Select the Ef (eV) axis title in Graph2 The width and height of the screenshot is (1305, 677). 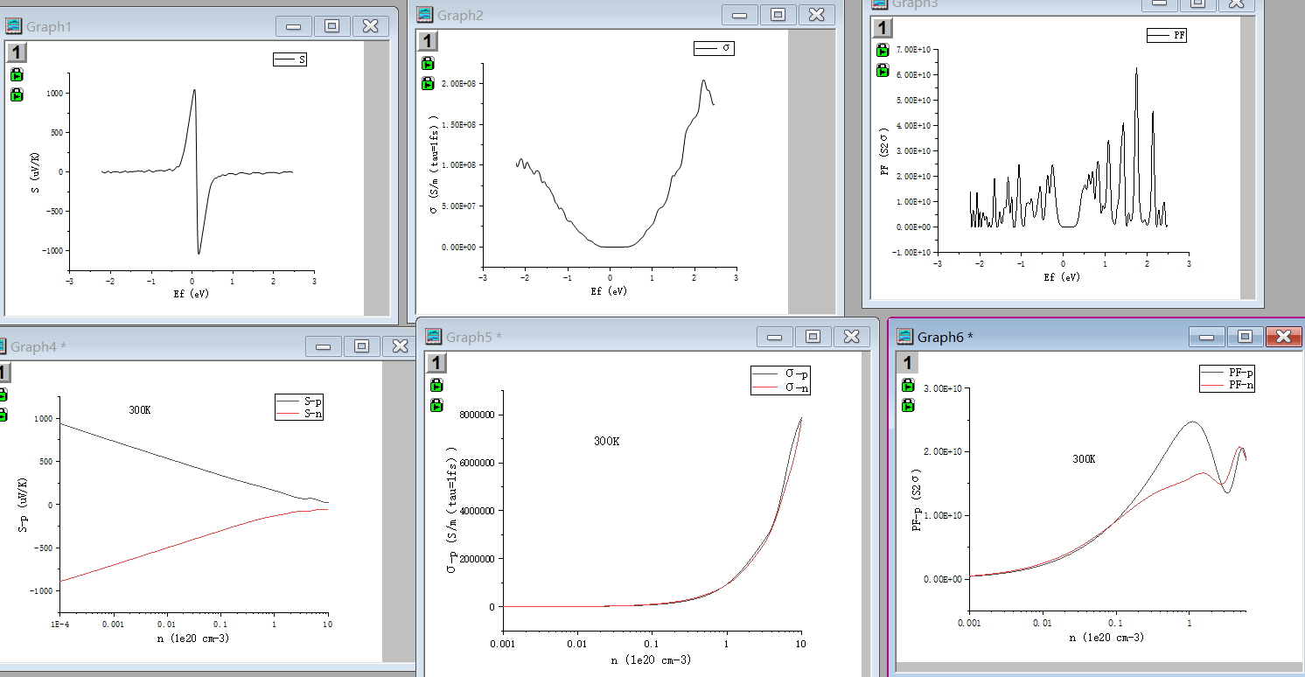(609, 291)
